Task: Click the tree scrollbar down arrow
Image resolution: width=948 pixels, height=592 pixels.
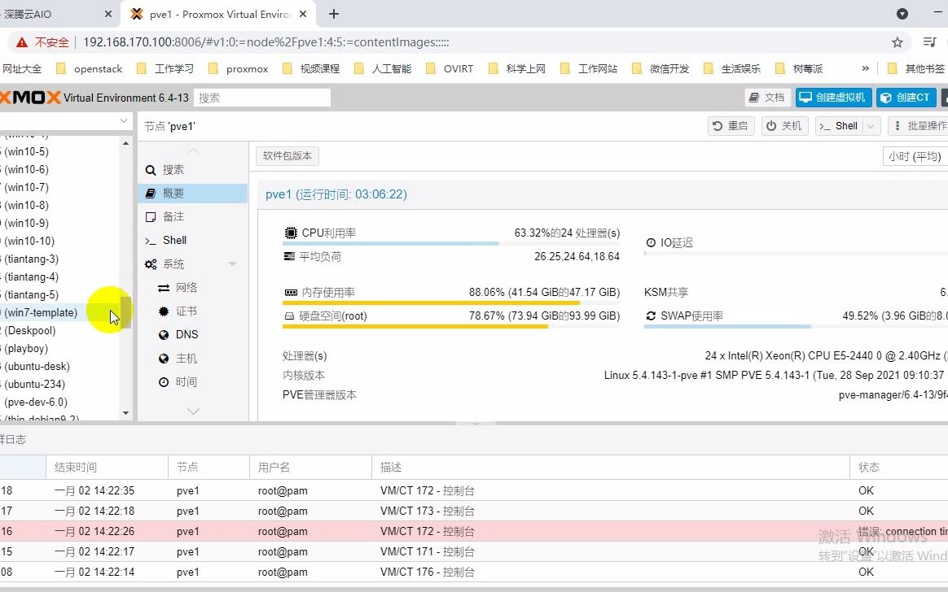Action: [125, 413]
